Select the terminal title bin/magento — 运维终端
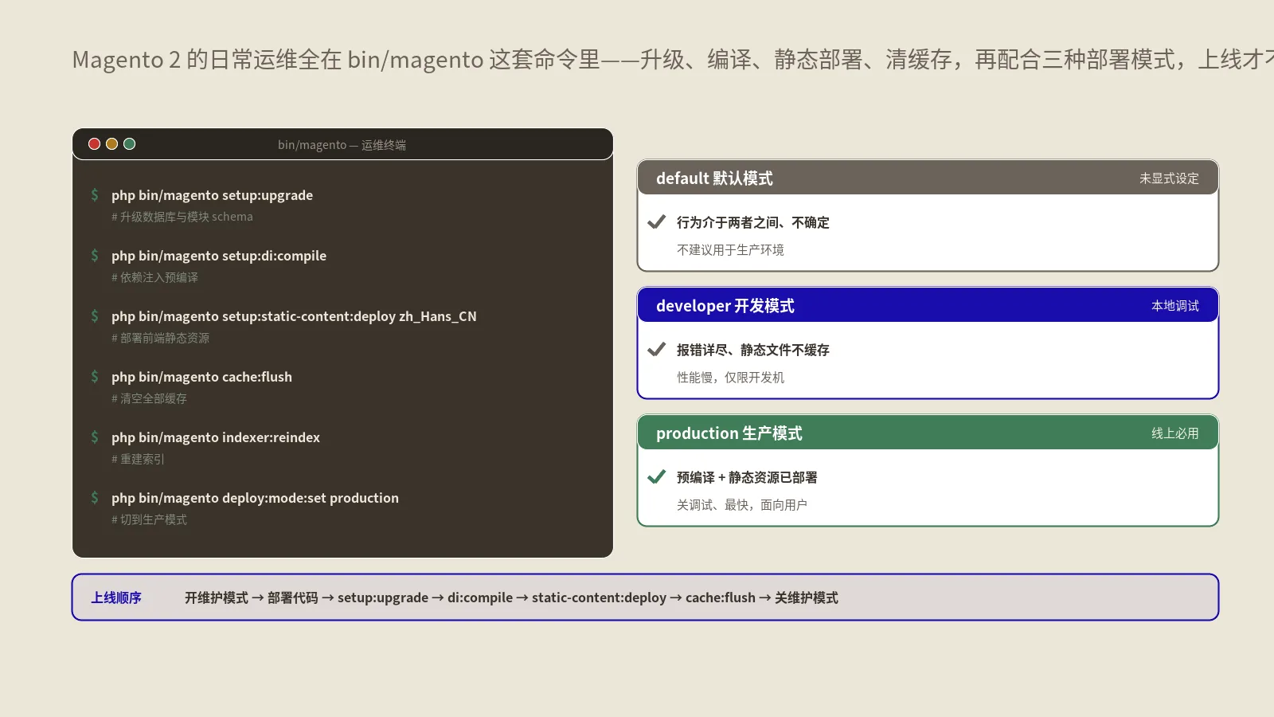Viewport: 1274px width, 717px height. (x=342, y=145)
